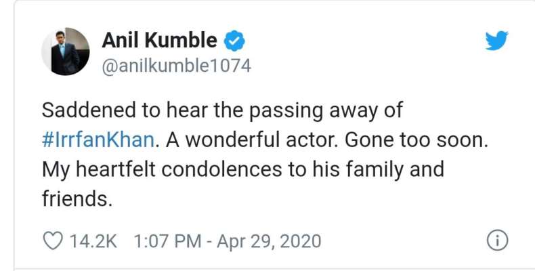Open the Apr 29, 2020 date link
The width and height of the screenshot is (535, 271).
pyautogui.click(x=269, y=241)
